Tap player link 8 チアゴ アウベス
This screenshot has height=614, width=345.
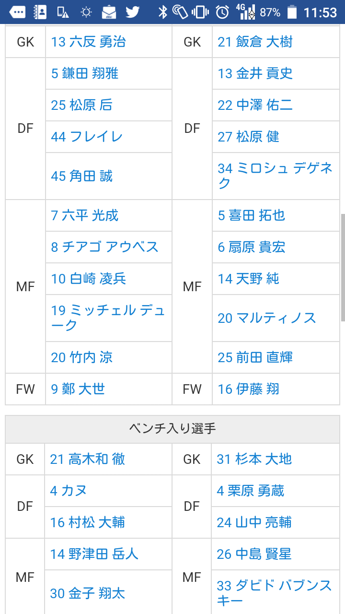pyautogui.click(x=104, y=247)
